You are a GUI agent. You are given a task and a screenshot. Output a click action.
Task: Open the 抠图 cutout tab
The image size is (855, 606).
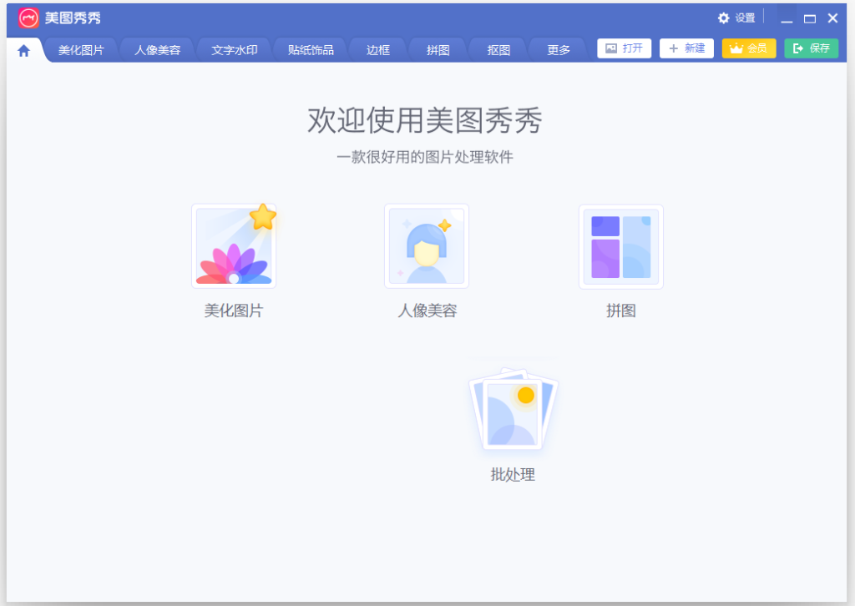pos(498,48)
